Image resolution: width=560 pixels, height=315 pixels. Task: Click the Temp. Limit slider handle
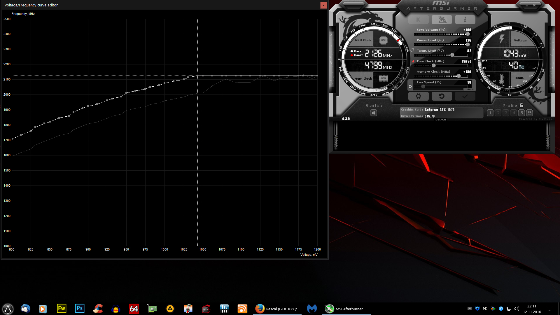point(452,55)
